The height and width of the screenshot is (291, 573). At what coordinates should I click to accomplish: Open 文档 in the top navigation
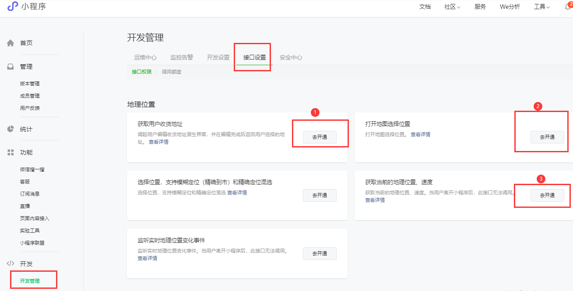pos(425,7)
